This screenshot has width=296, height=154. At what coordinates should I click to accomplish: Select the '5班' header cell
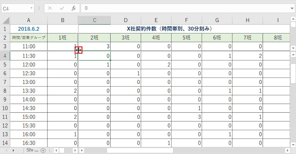click(186, 38)
